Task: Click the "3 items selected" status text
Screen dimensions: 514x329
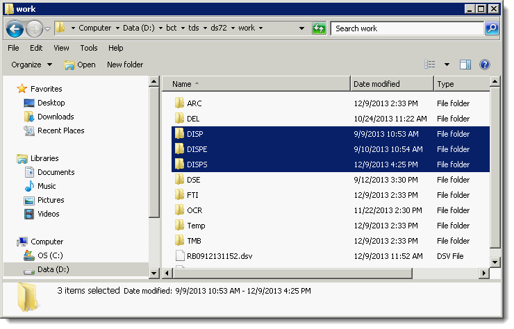Action: [88, 291]
